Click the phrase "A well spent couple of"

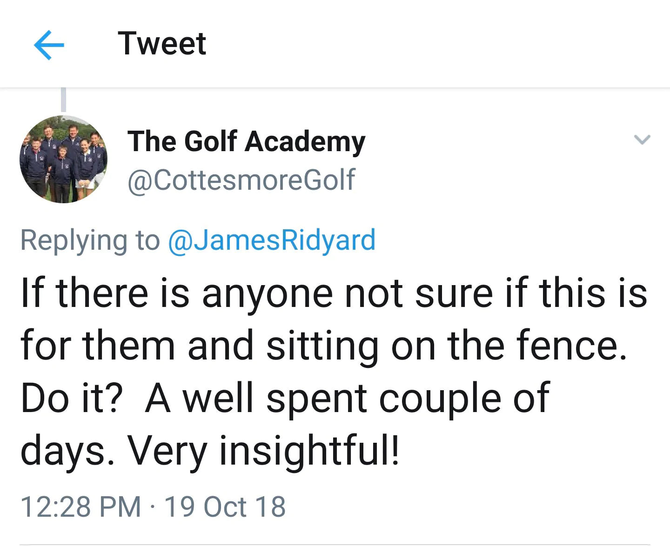(348, 399)
